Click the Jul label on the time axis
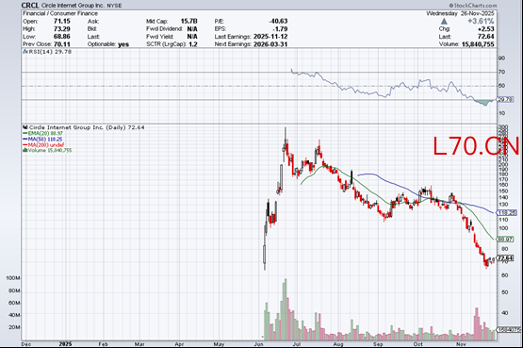523x348 pixels. [297, 344]
